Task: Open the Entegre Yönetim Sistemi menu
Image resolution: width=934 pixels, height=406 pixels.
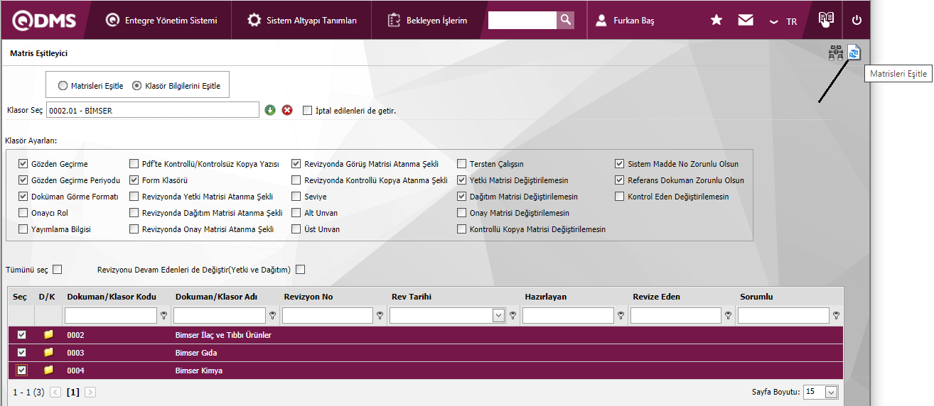Action: 161,21
